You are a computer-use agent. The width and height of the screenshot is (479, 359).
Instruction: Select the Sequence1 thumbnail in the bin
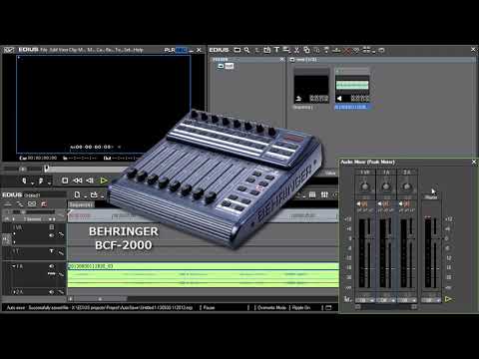click(x=311, y=89)
